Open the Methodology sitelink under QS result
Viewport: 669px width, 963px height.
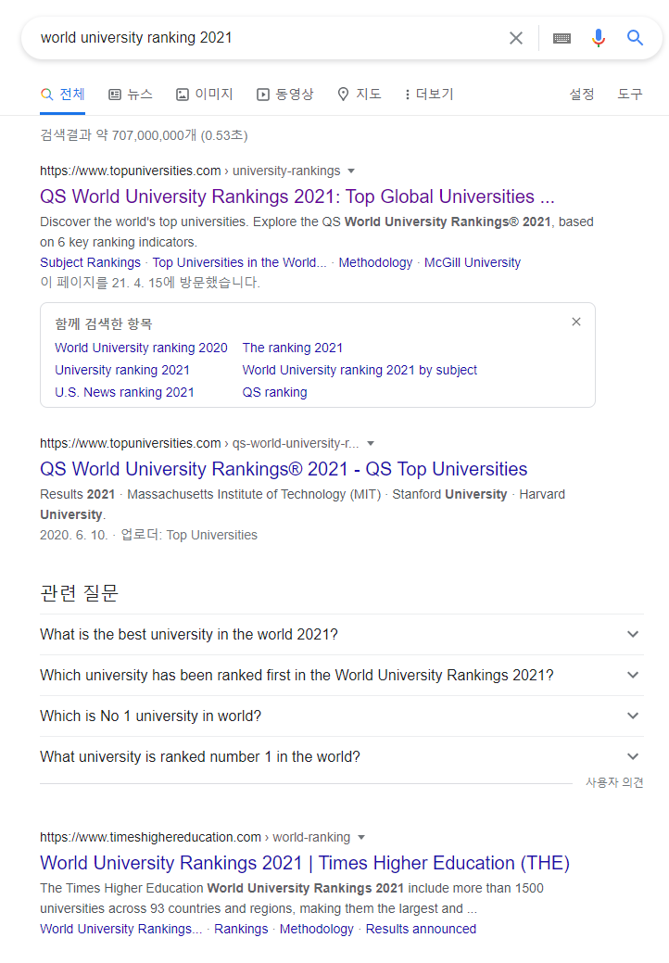click(375, 263)
